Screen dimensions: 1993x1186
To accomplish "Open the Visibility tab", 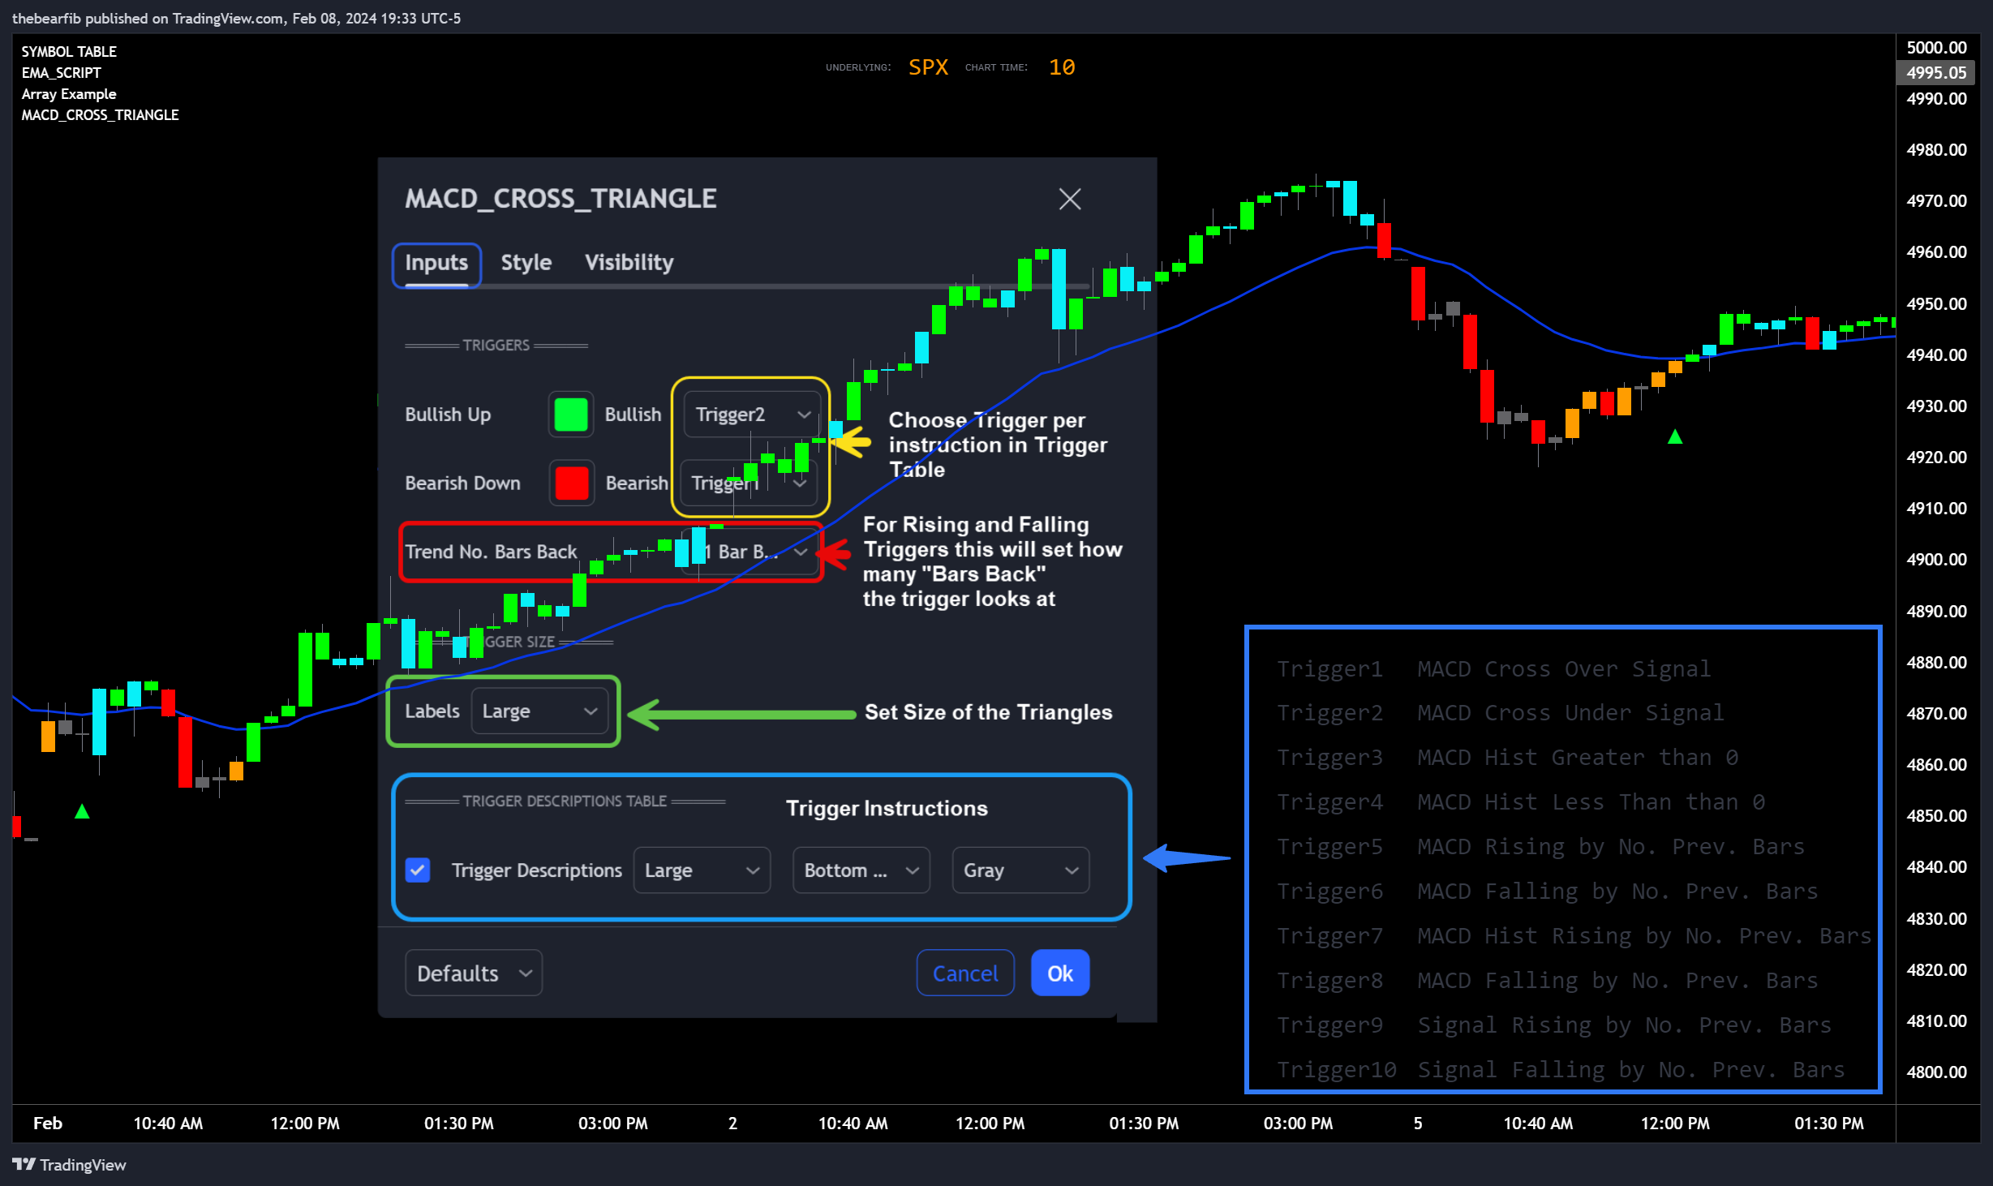I will [x=629, y=263].
